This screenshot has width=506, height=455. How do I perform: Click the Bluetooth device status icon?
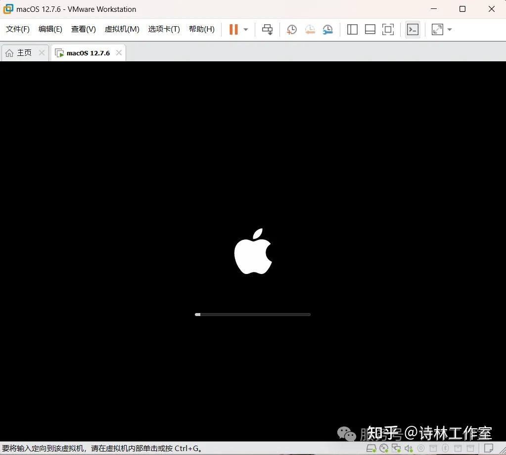tap(445, 448)
